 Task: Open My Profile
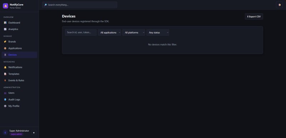[x=19, y=106]
